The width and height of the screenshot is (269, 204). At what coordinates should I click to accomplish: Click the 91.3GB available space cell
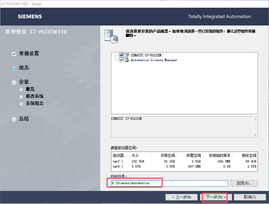pos(169,161)
